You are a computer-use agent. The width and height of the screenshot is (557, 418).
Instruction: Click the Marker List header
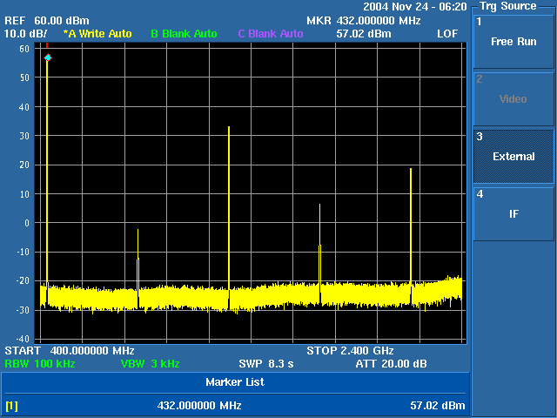pos(235,382)
